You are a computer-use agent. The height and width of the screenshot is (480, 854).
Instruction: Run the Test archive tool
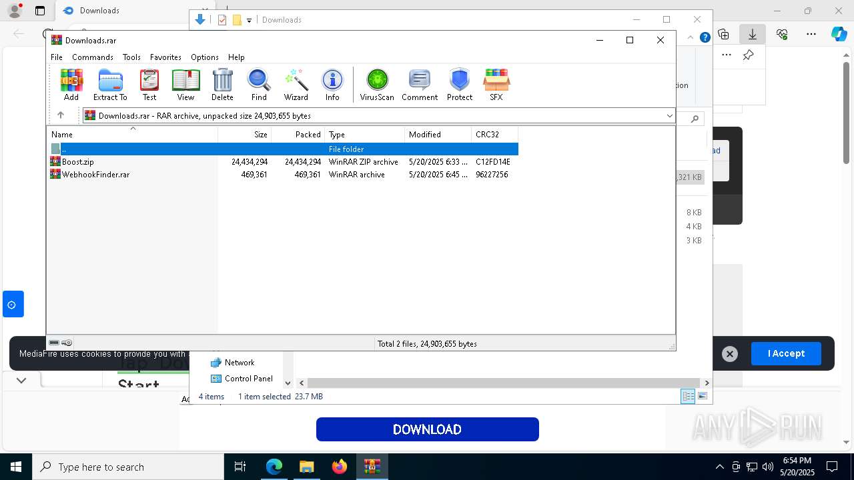(149, 85)
